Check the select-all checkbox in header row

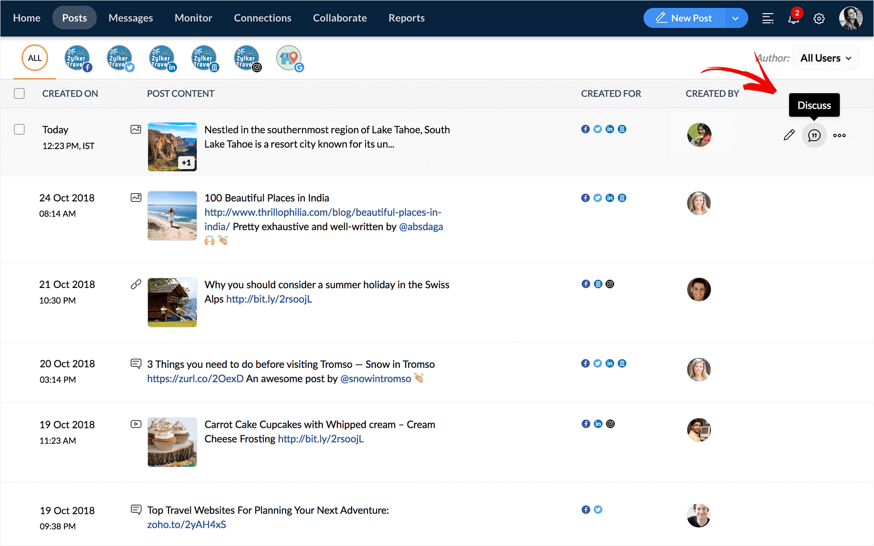19,93
